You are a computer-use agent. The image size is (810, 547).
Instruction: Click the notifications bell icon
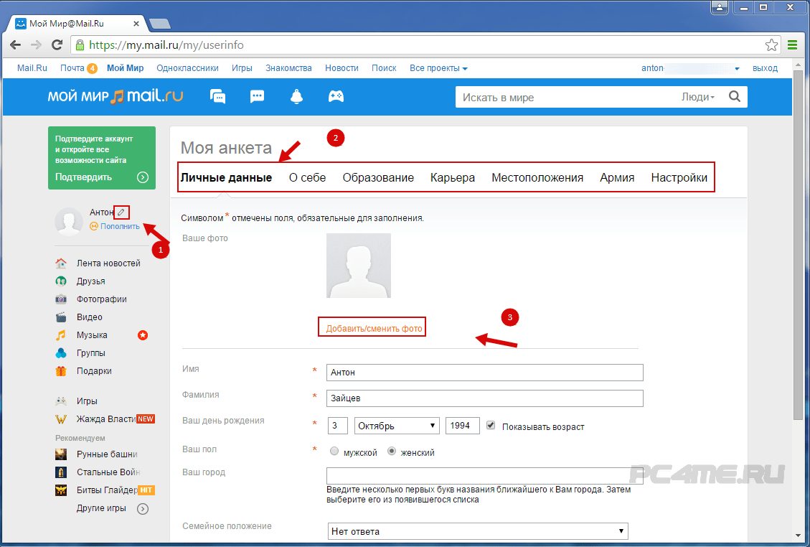click(x=296, y=96)
